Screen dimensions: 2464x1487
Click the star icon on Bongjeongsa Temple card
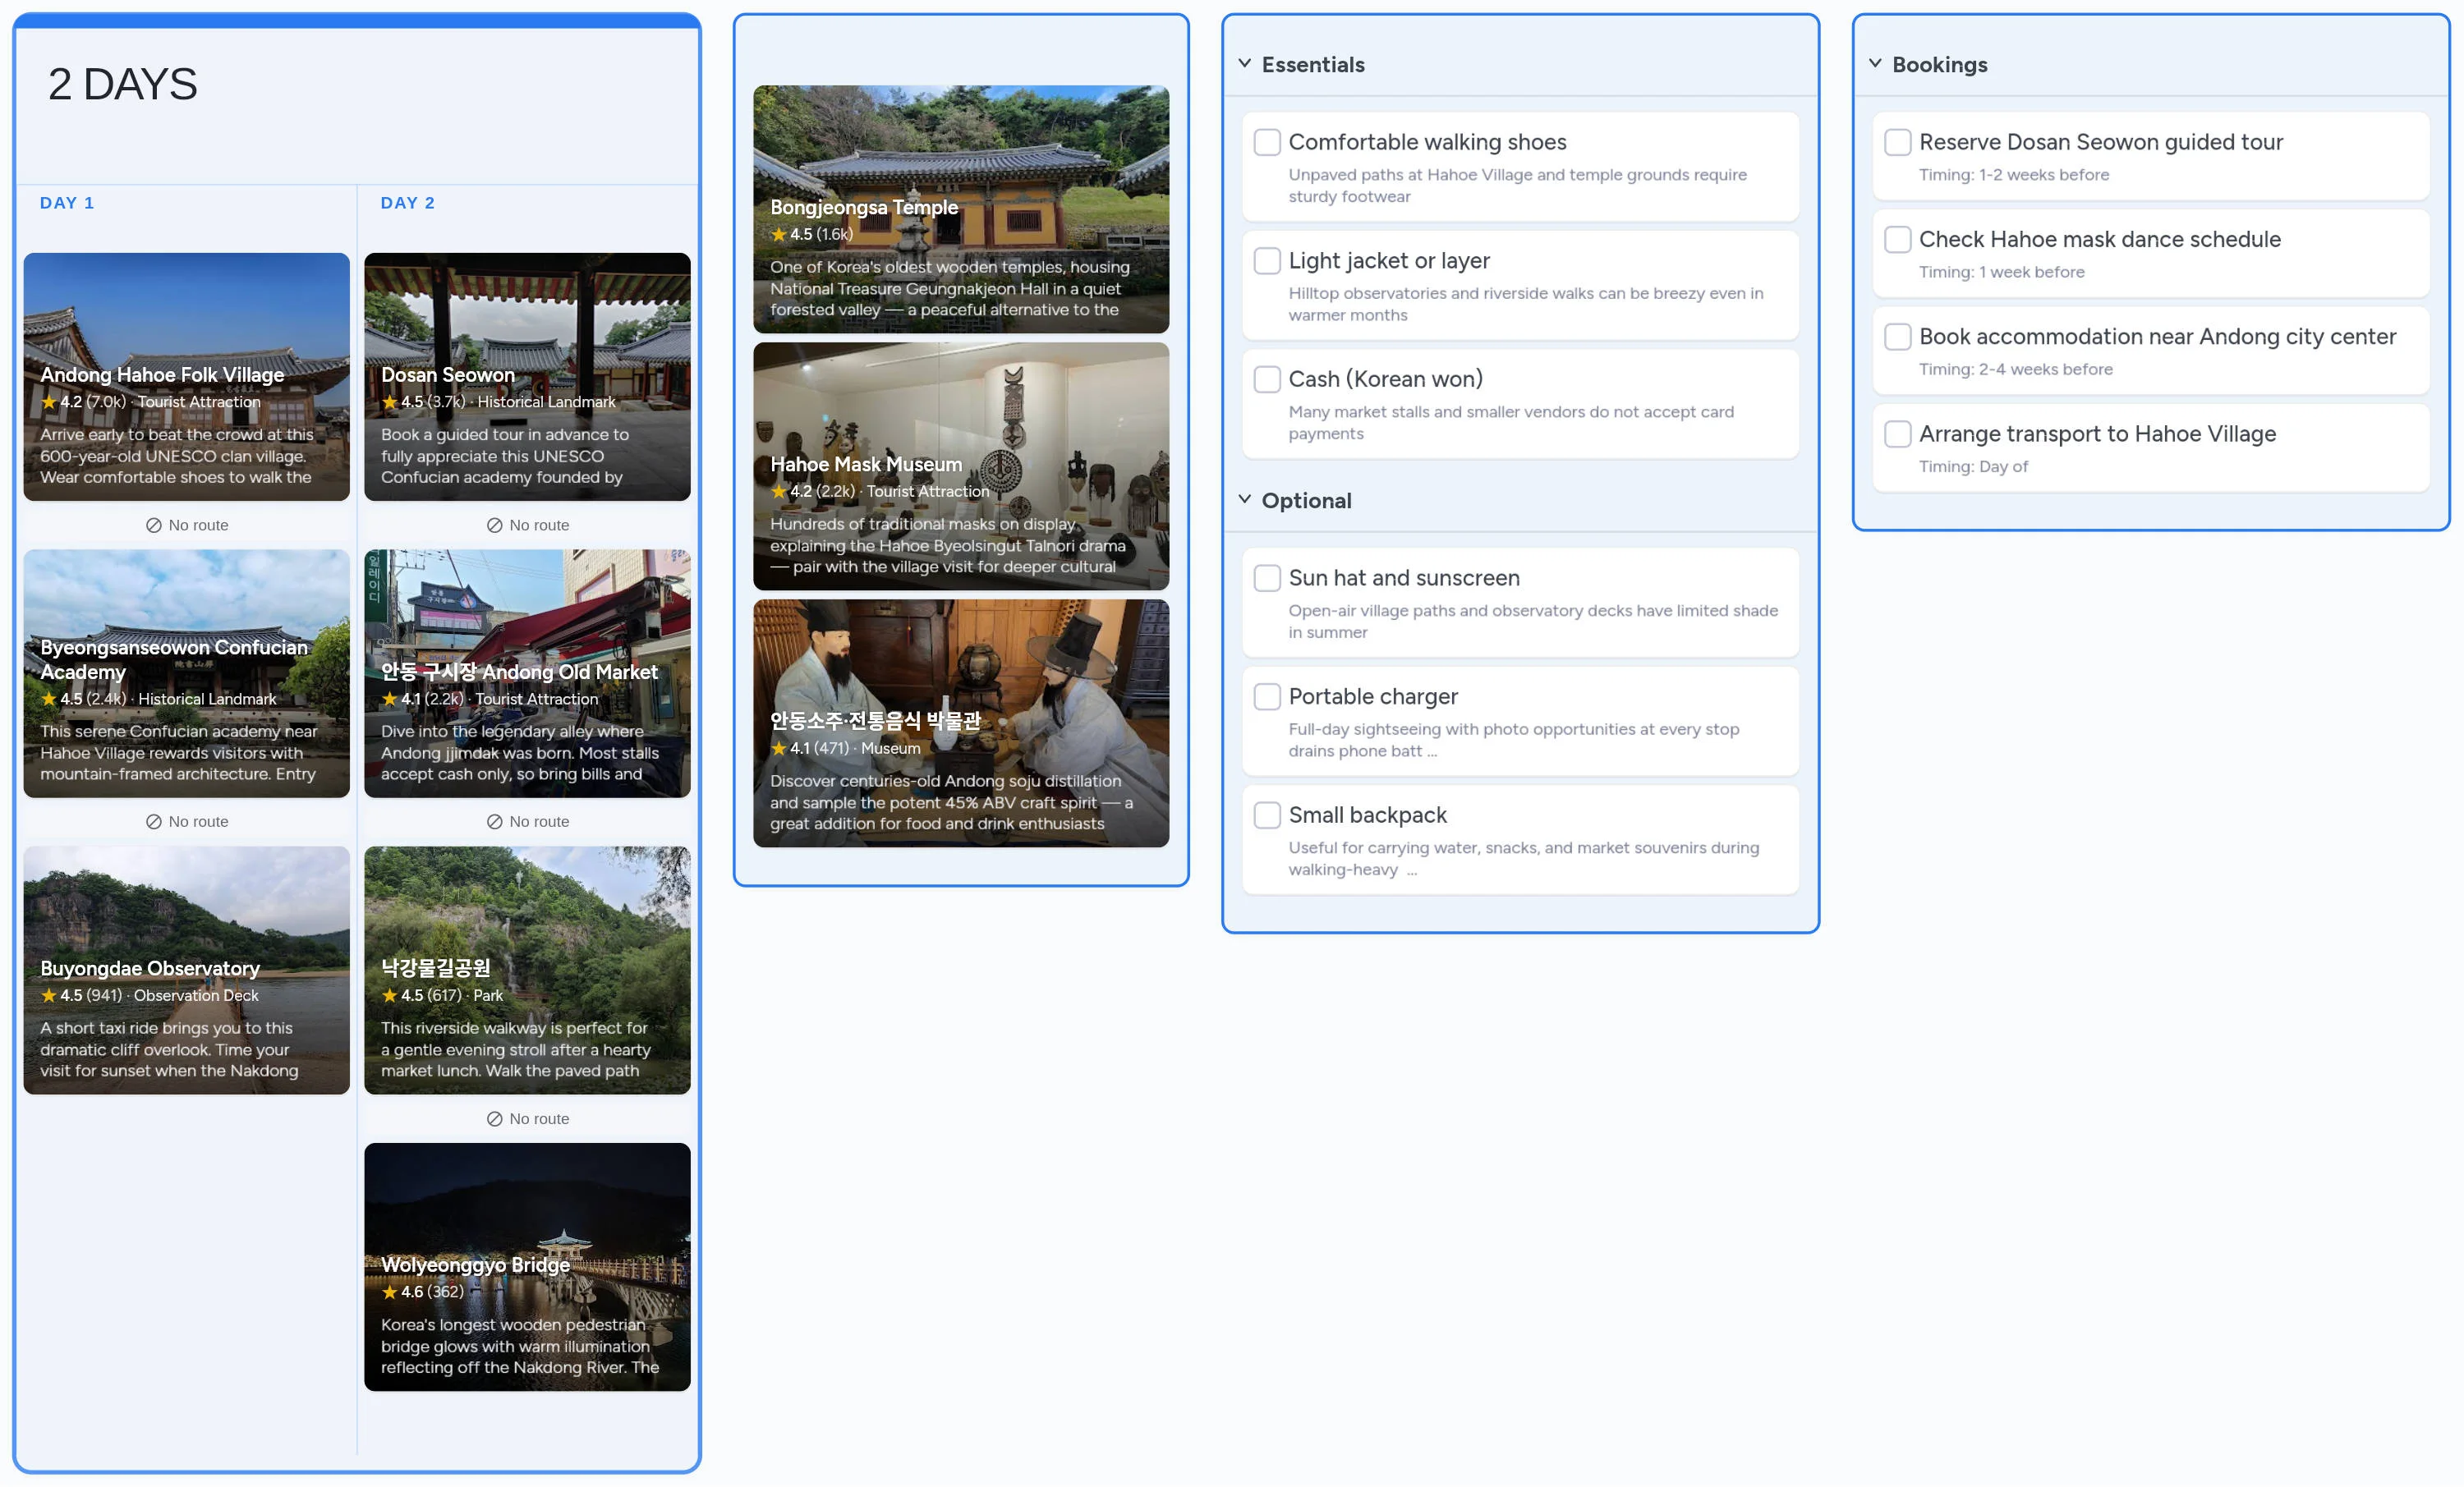(779, 234)
